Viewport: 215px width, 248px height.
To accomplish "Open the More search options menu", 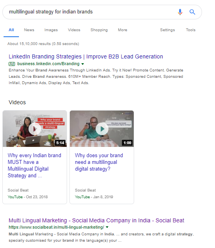I will (122, 30).
